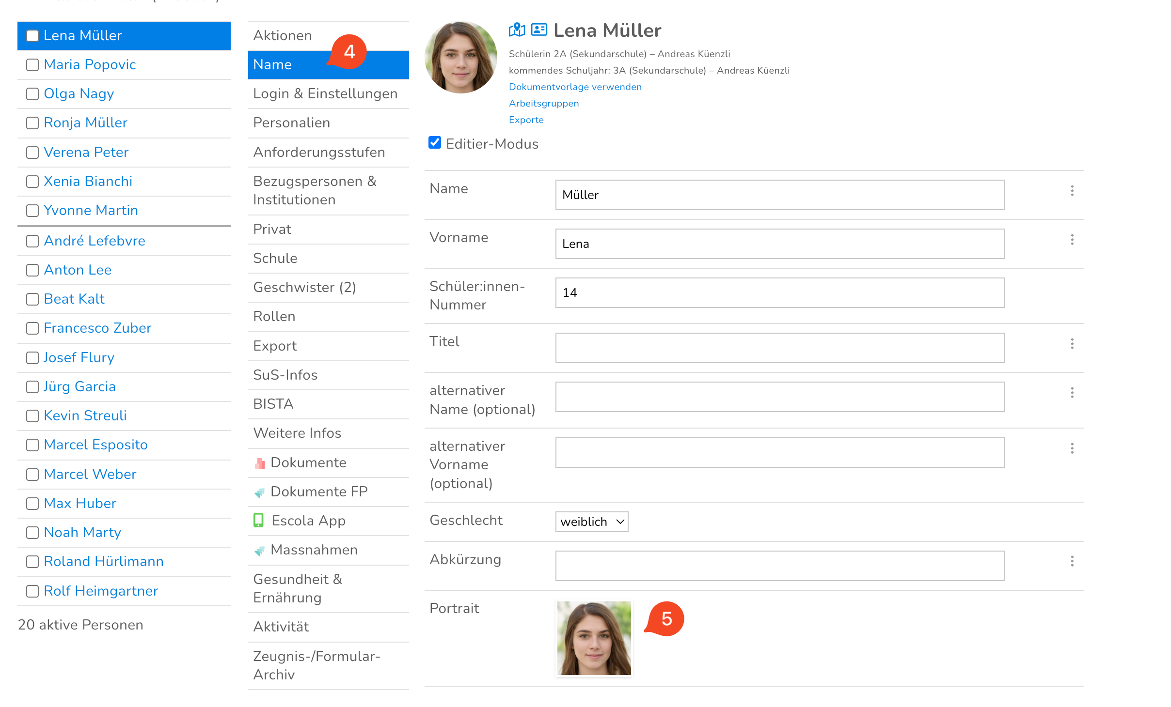Open the Arbeitsgruppen link
1171x707 pixels.
click(543, 104)
